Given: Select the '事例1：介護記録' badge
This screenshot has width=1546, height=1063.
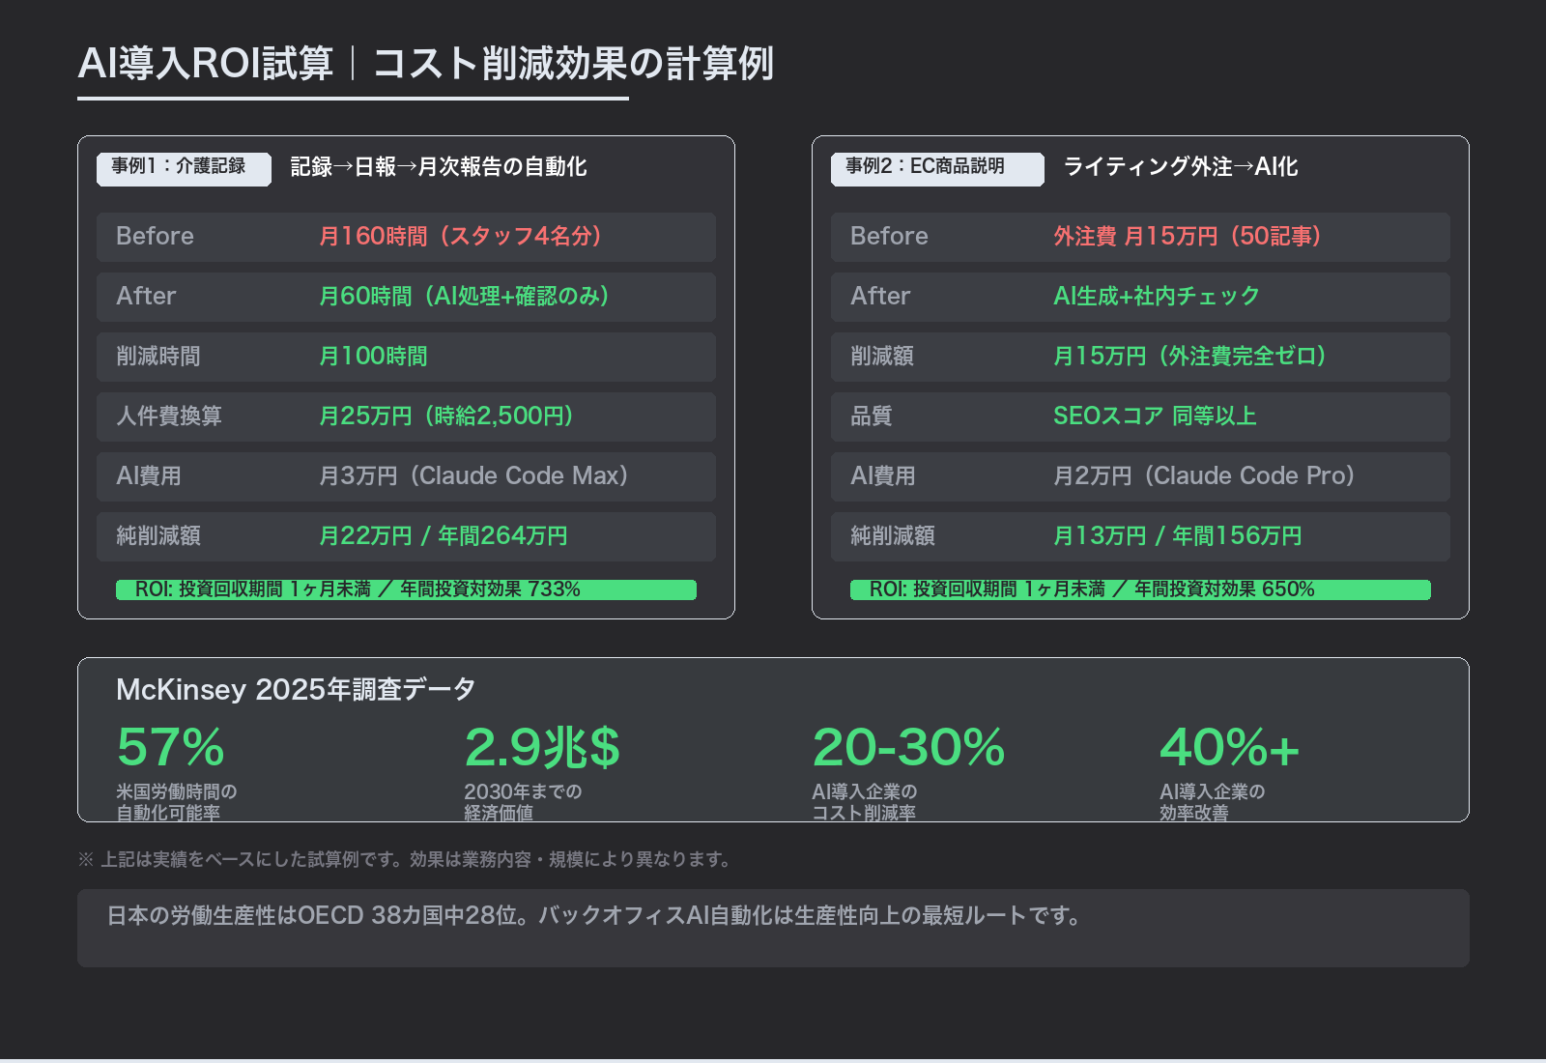Looking at the screenshot, I should [184, 169].
